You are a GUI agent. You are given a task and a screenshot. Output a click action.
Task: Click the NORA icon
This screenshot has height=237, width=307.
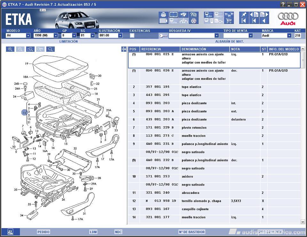[x=173, y=21]
